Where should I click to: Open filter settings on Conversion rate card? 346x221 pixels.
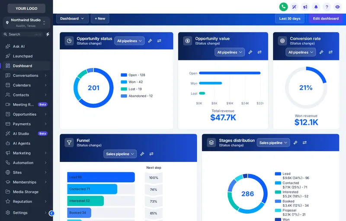point(330,52)
